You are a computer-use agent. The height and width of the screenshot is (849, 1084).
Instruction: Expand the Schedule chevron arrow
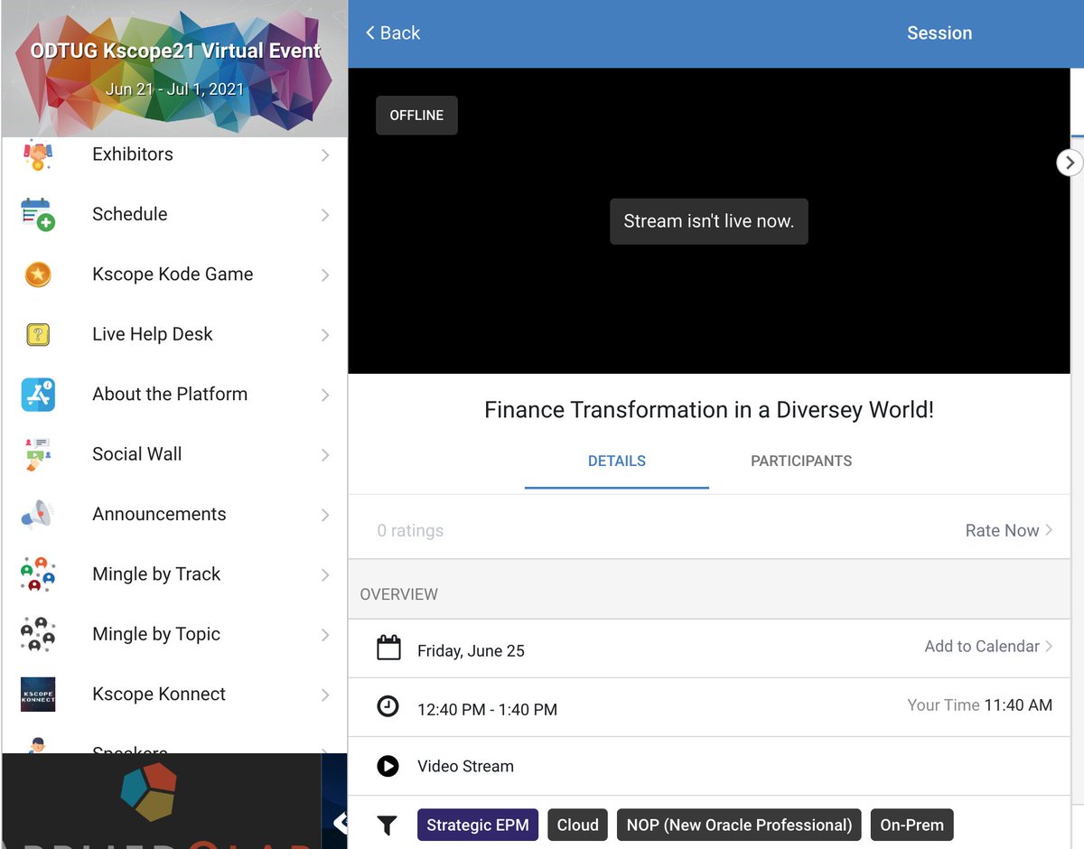(x=325, y=215)
